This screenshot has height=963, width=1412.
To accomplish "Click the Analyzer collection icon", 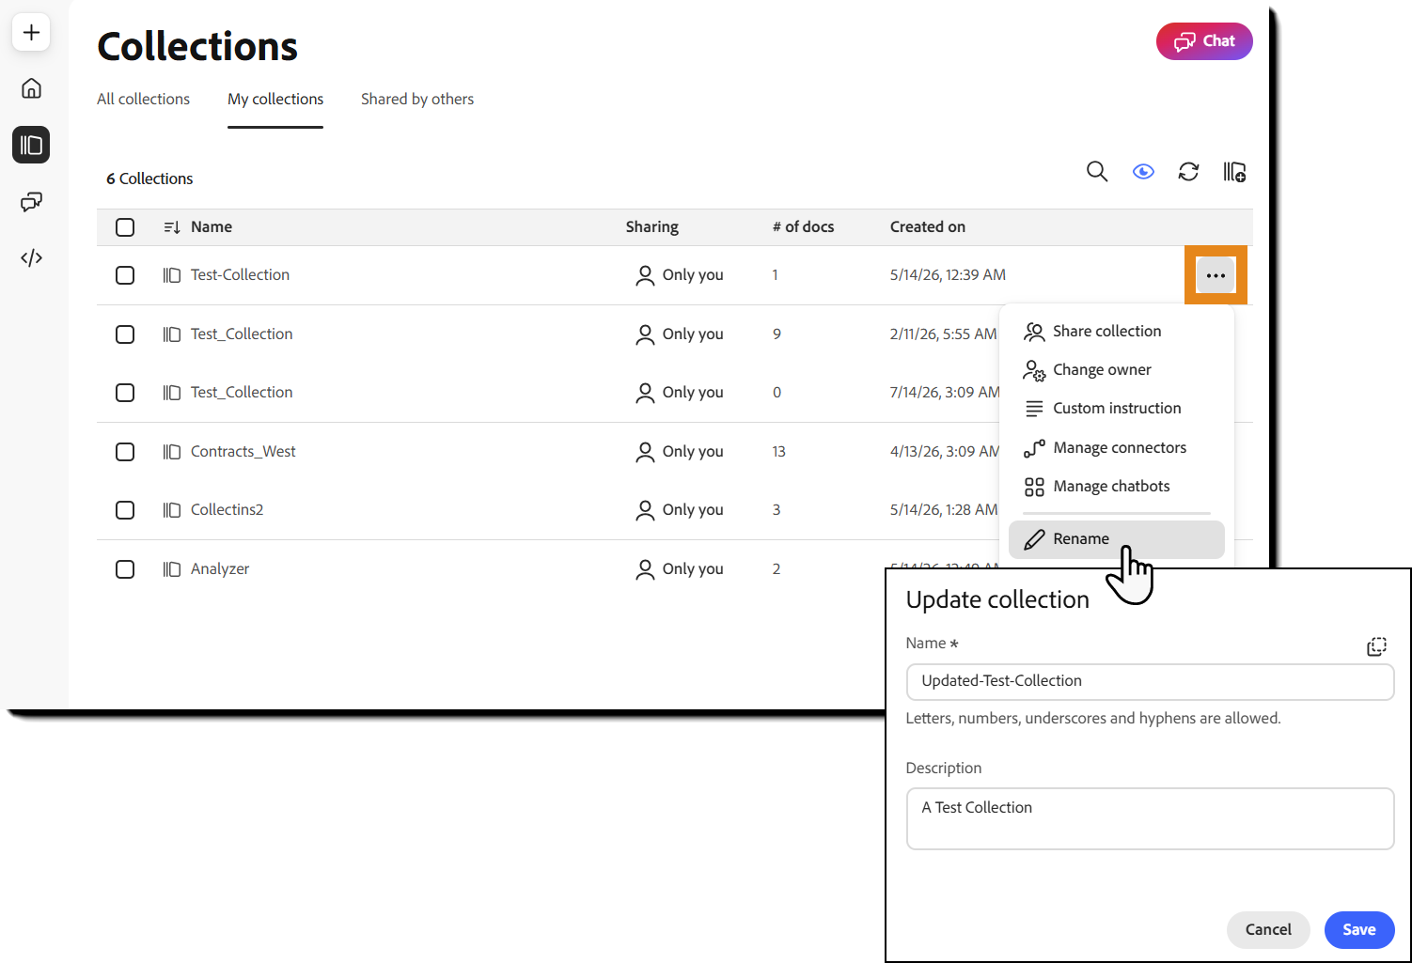I will (x=171, y=569).
